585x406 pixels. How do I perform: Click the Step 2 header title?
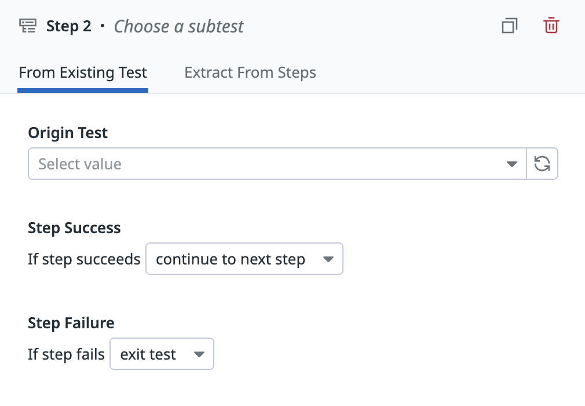point(69,26)
